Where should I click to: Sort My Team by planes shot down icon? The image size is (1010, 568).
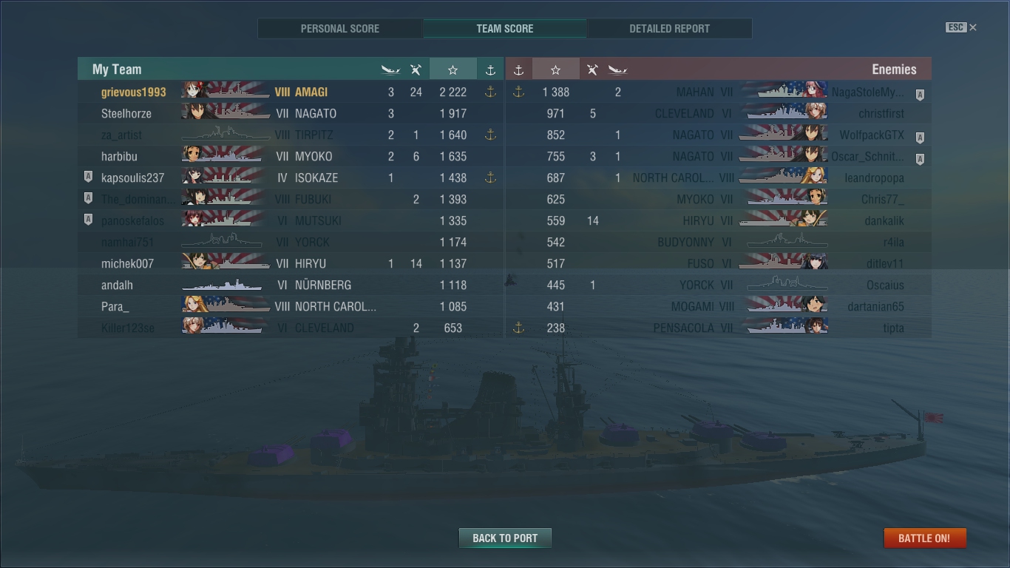[x=416, y=70]
